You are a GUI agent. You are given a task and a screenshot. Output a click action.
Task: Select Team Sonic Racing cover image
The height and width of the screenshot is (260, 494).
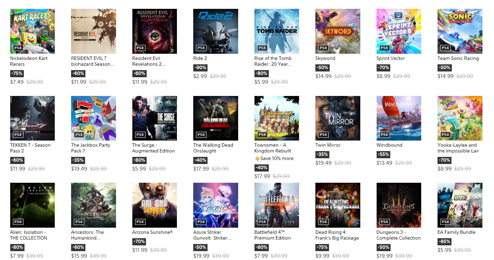point(460,31)
